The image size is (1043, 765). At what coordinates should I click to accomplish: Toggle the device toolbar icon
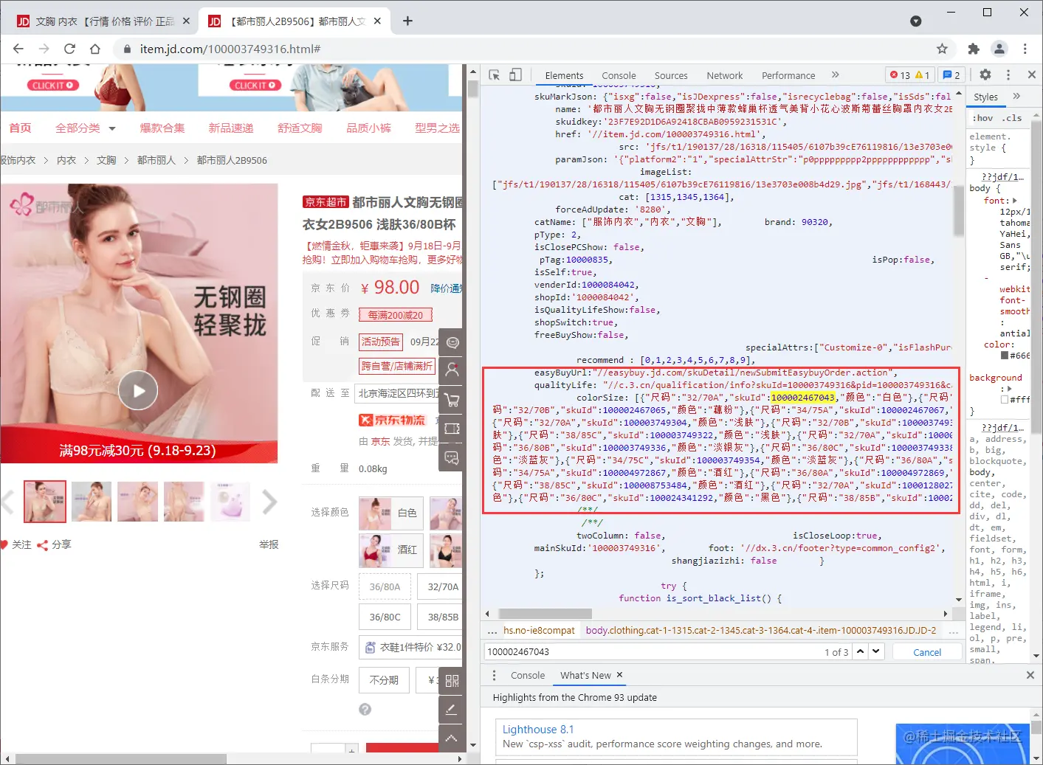[x=515, y=75]
